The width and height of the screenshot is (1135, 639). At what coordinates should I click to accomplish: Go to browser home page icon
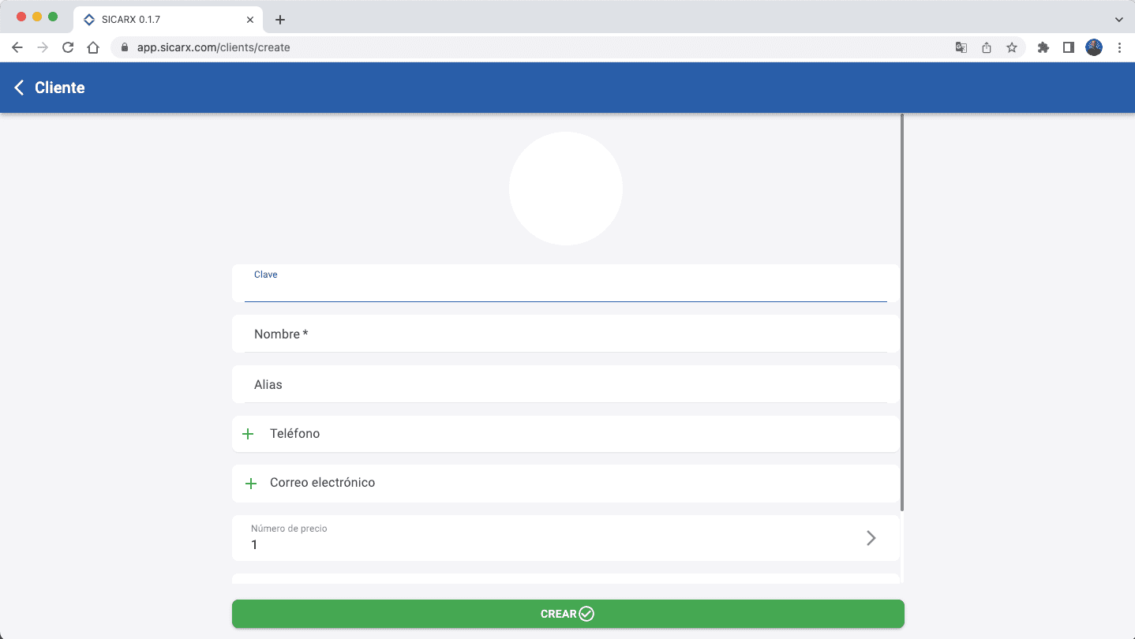(93, 47)
